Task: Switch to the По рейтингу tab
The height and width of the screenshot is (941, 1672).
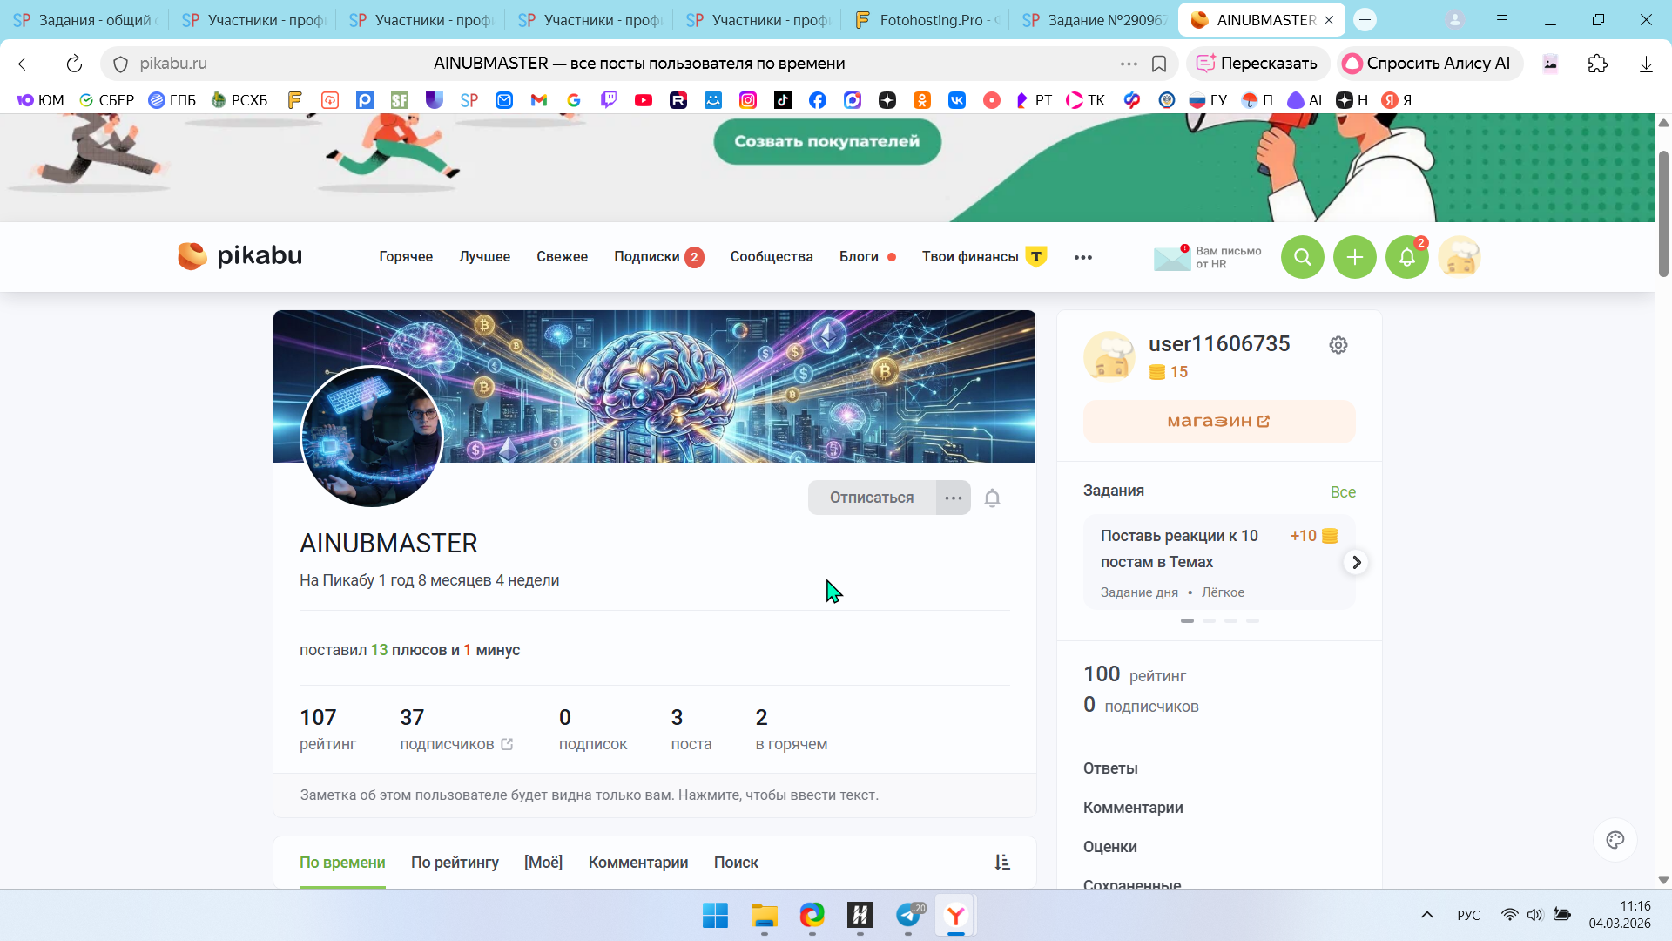Action: [x=455, y=863]
